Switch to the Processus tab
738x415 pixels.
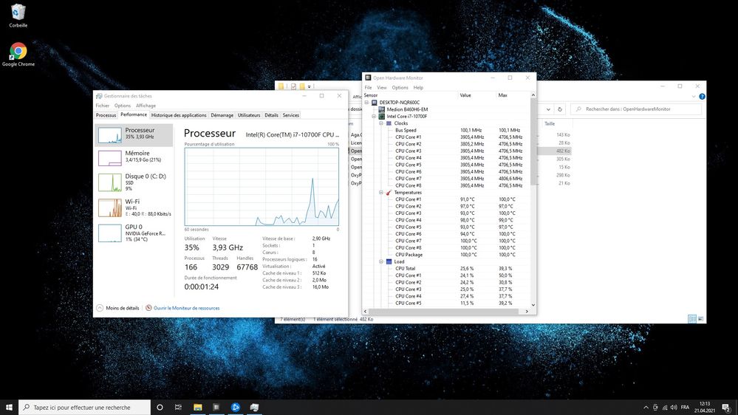click(x=106, y=114)
